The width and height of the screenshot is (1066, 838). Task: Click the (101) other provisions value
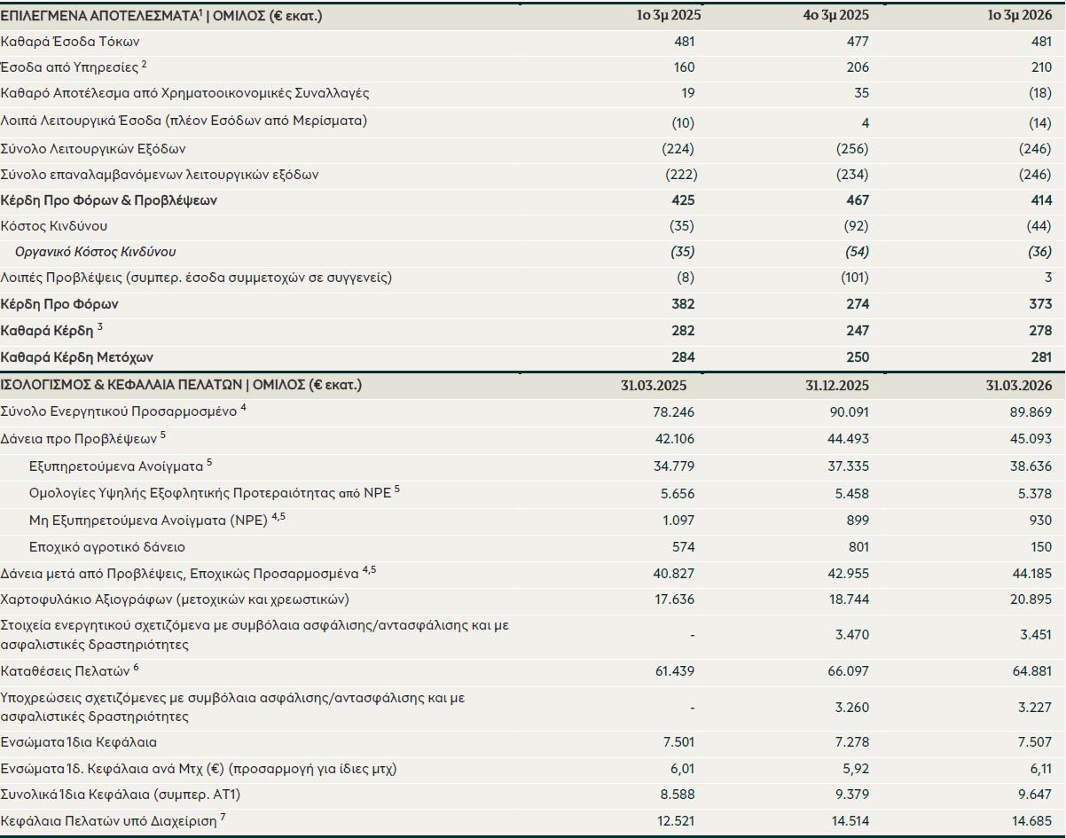[x=854, y=278]
